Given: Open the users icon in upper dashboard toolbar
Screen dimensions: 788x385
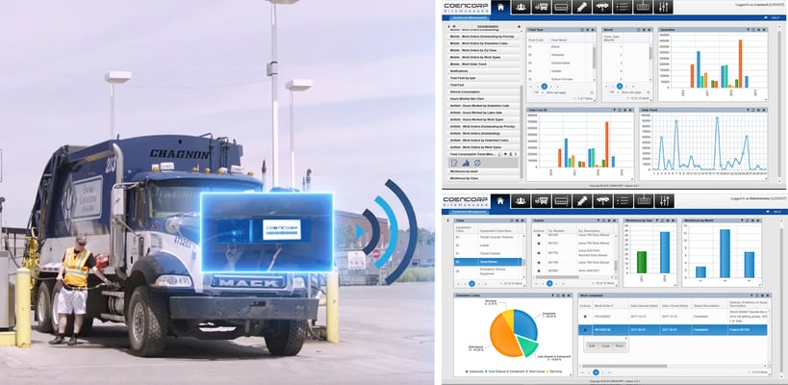Looking at the screenshot, I should pyautogui.click(x=521, y=7).
